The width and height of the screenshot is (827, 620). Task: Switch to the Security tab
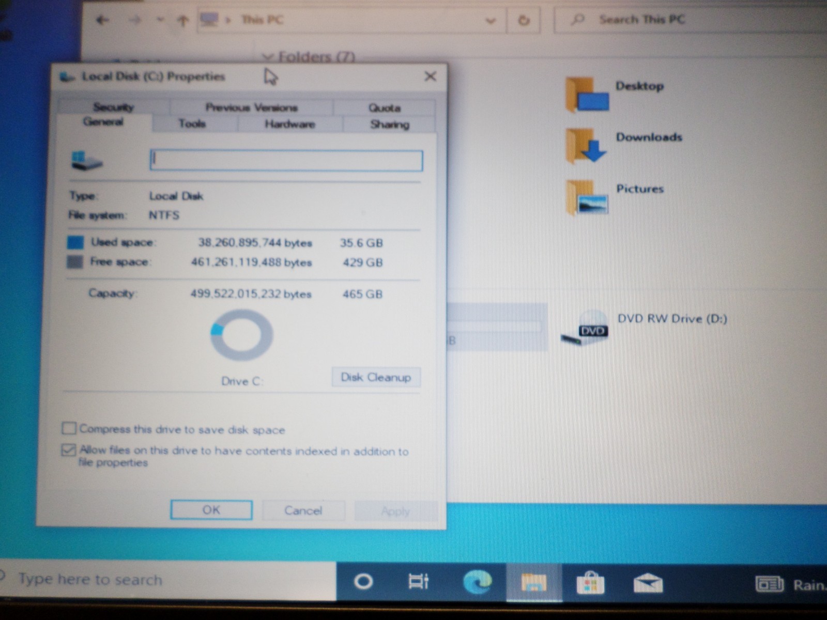114,107
